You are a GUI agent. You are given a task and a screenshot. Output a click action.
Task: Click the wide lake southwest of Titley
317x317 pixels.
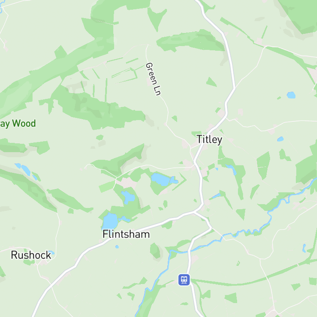[x=163, y=180]
